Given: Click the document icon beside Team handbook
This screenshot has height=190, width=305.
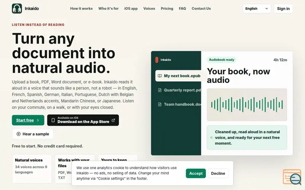Looking at the screenshot, I should tap(160, 104).
